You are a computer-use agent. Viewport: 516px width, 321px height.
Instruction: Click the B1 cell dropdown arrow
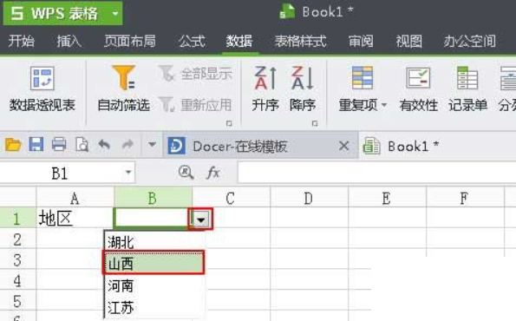[x=201, y=219]
